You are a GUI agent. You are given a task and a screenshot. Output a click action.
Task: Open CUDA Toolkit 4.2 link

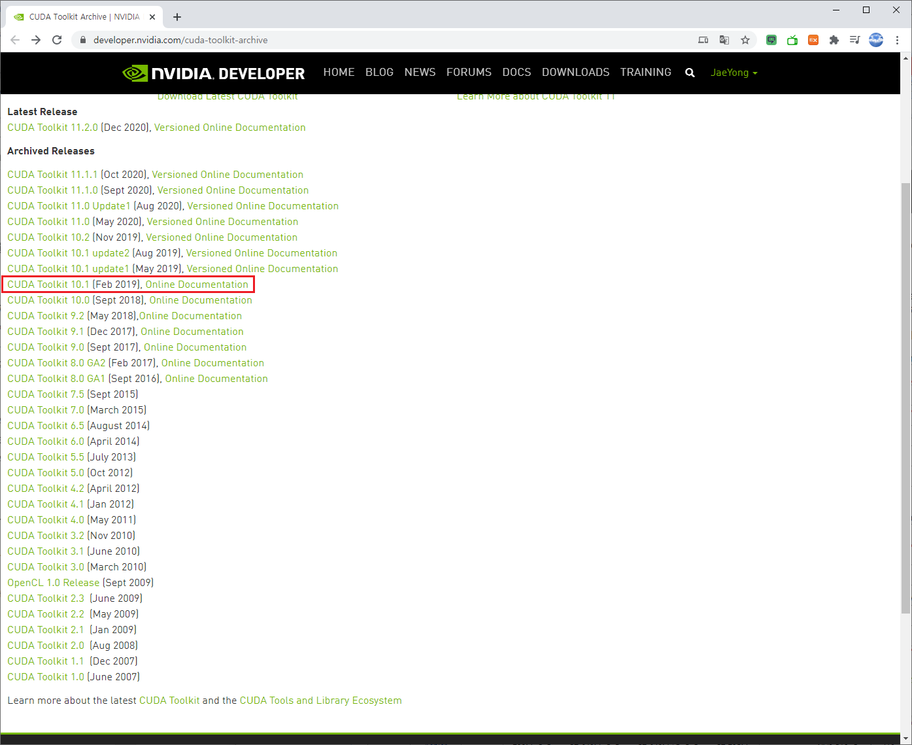pos(46,489)
